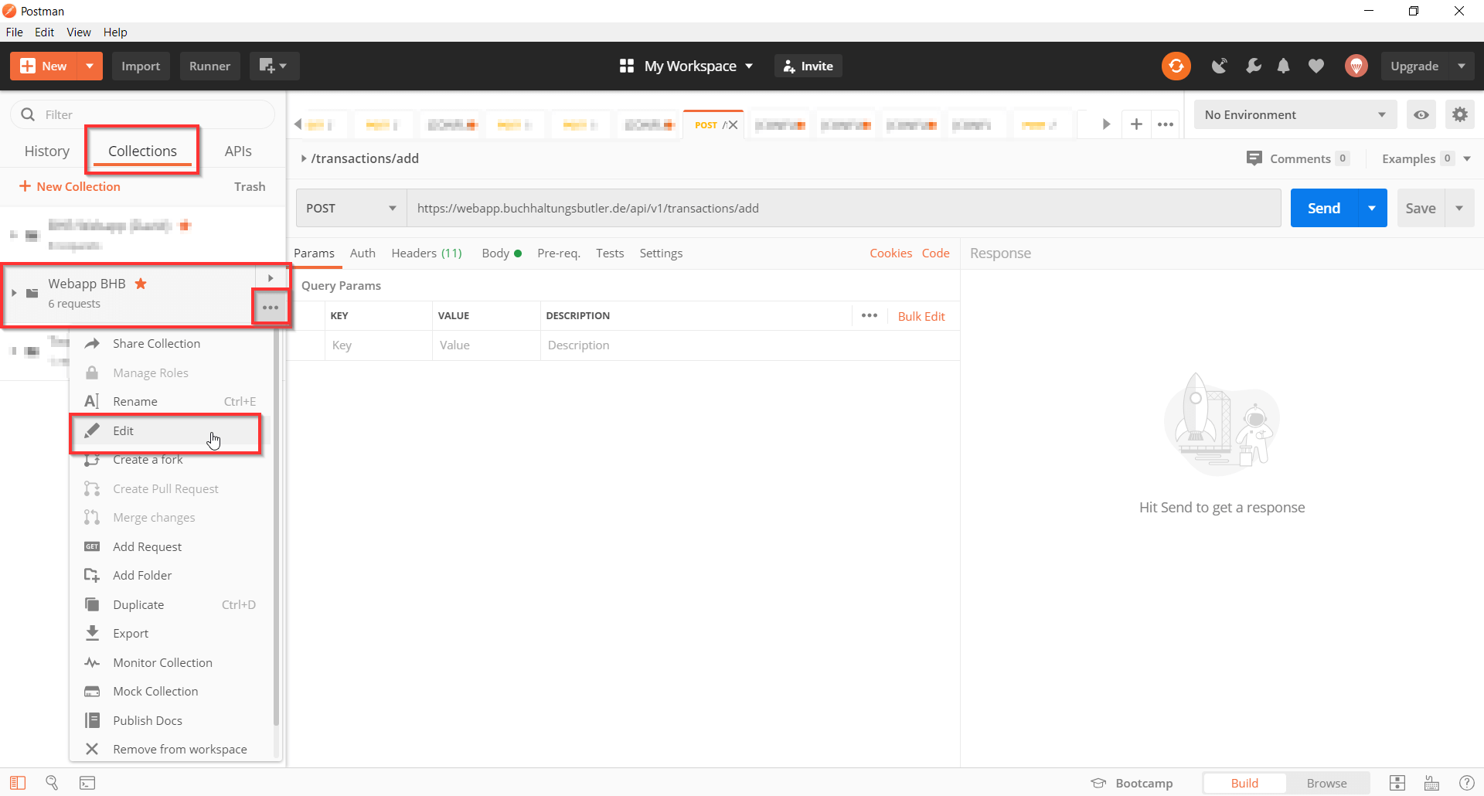1484x796 pixels.
Task: Click the Find and Replace icon
Action: (52, 783)
